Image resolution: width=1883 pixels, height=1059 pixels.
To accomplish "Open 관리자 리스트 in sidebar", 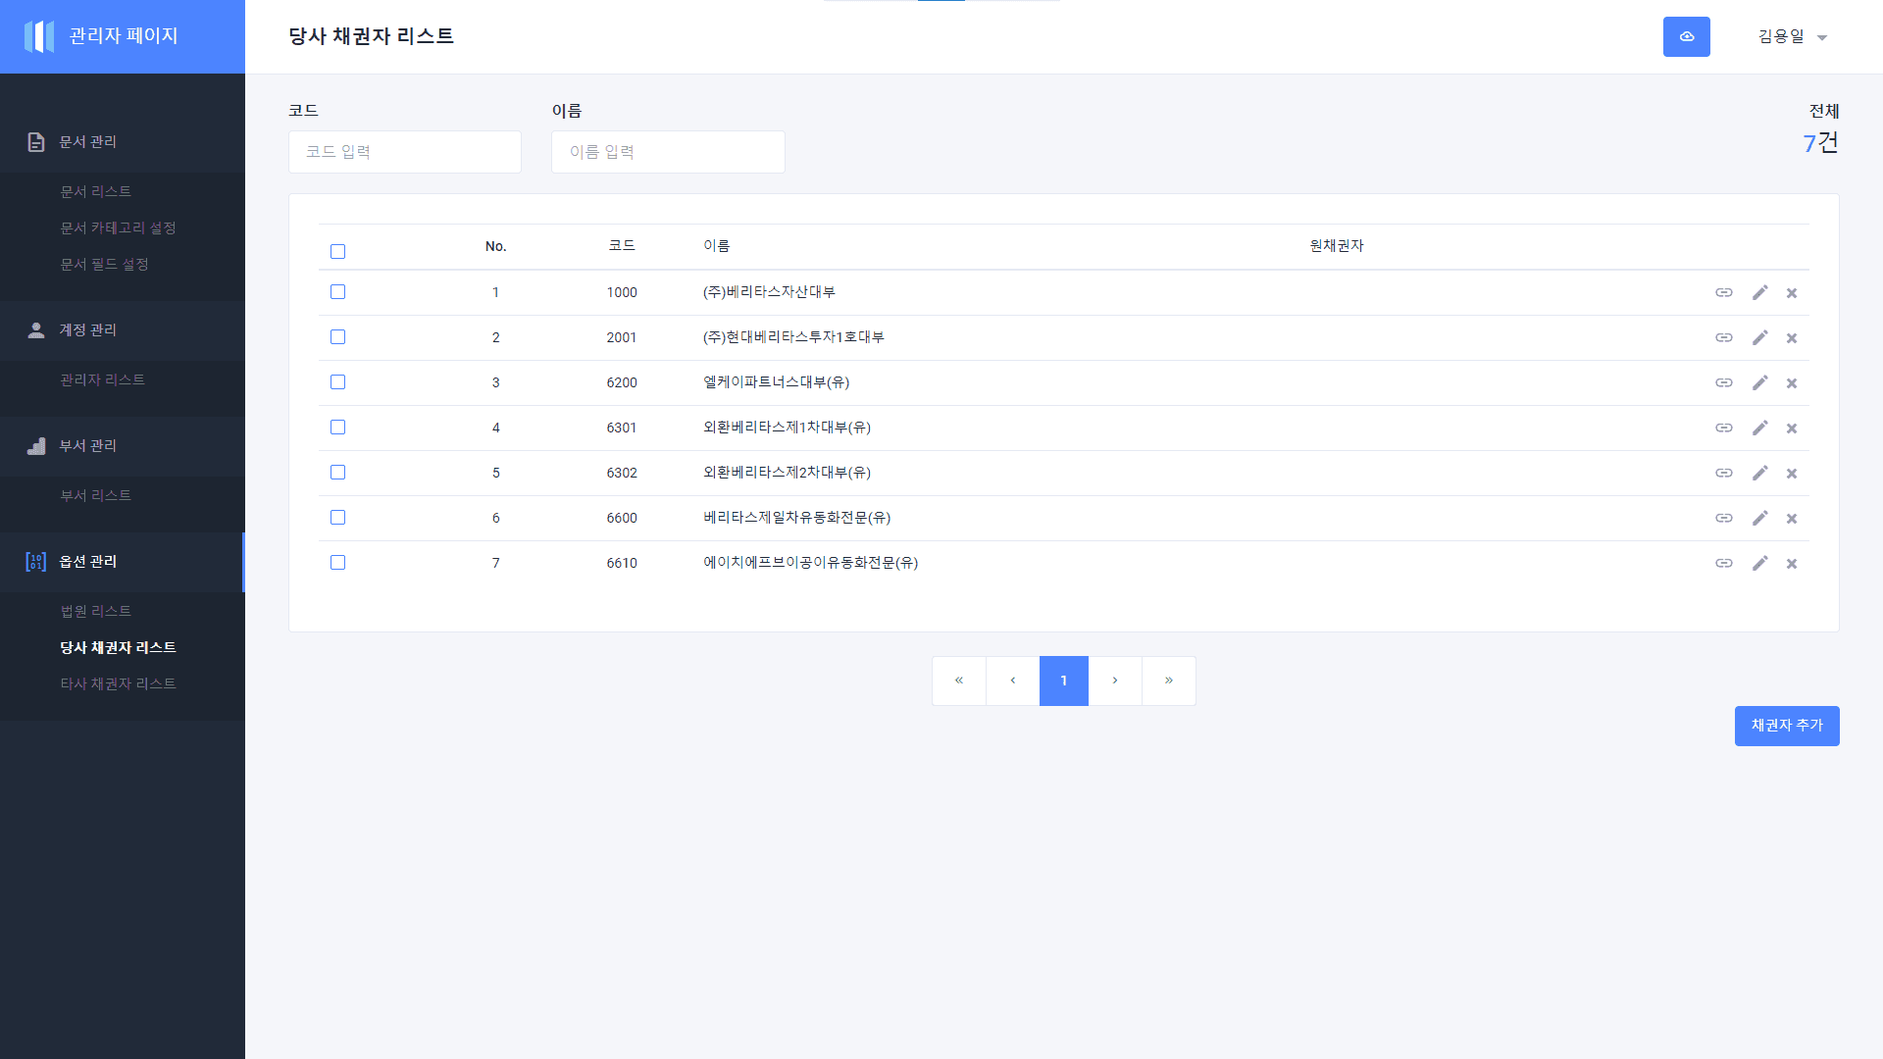I will (102, 379).
